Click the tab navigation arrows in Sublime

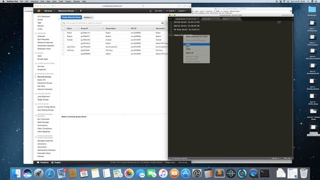170,19
